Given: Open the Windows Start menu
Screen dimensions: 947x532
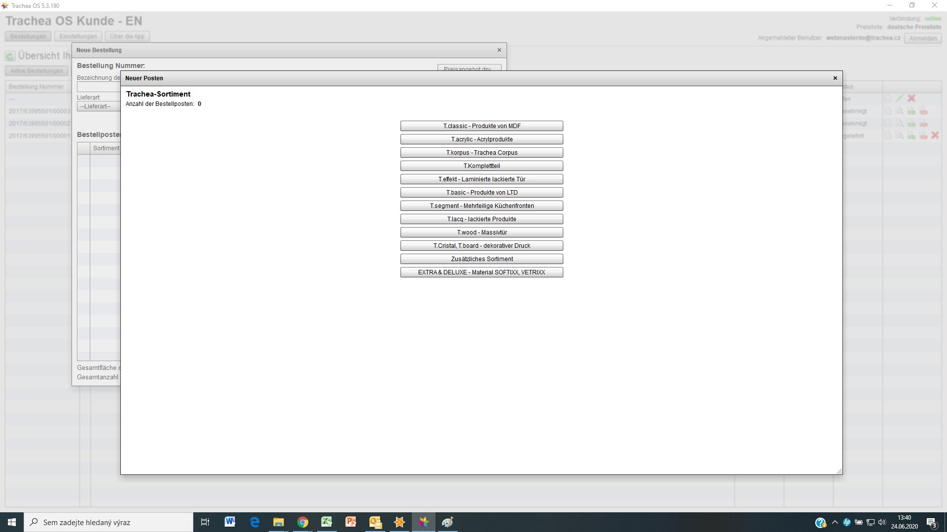Looking at the screenshot, I should pyautogui.click(x=12, y=522).
